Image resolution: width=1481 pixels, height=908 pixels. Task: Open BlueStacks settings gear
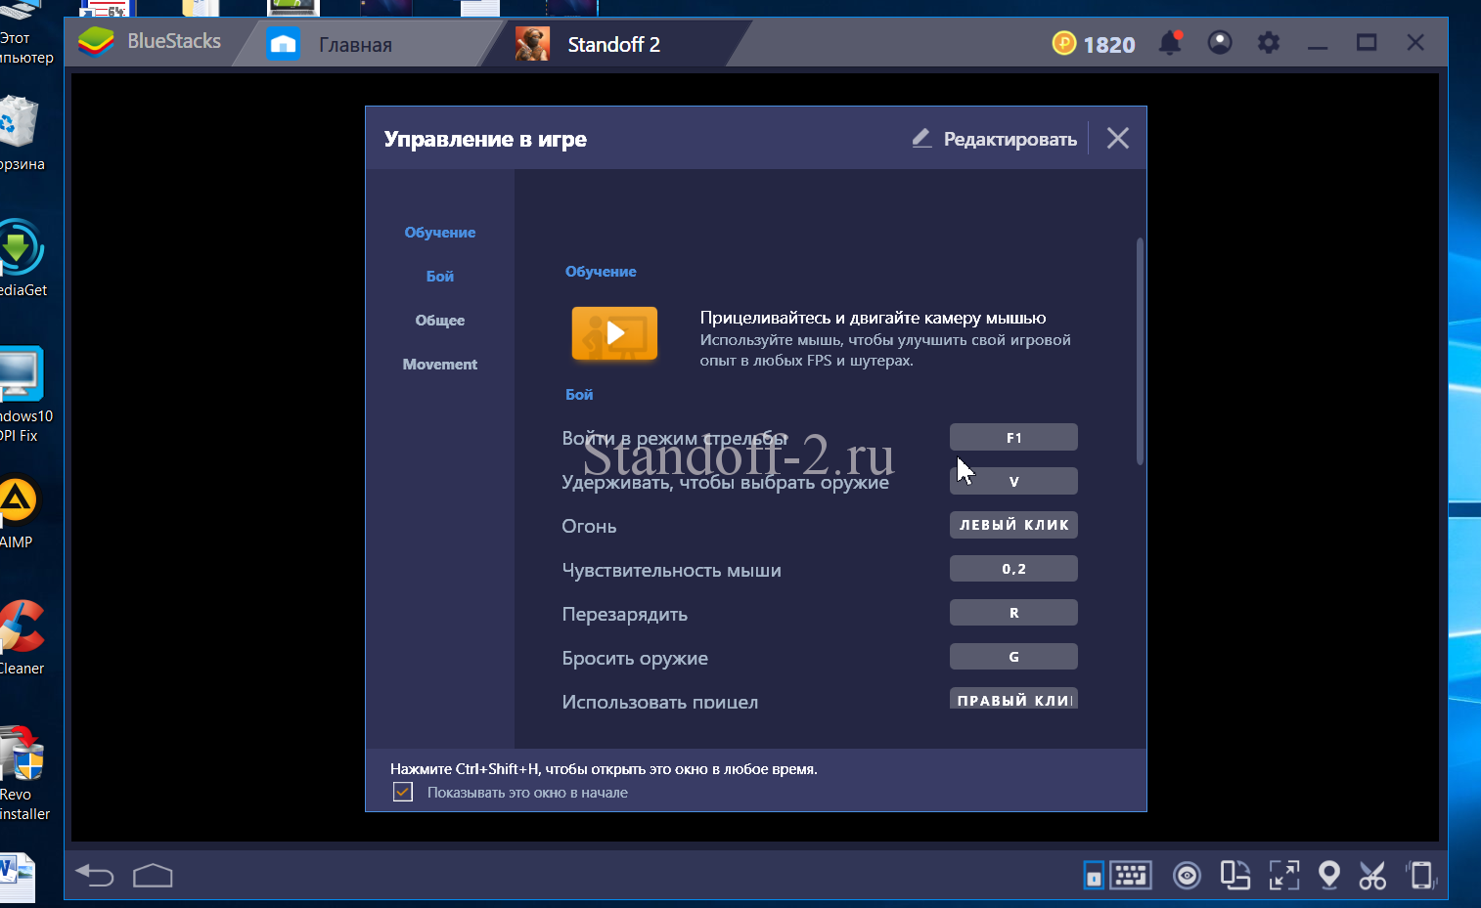(1269, 42)
